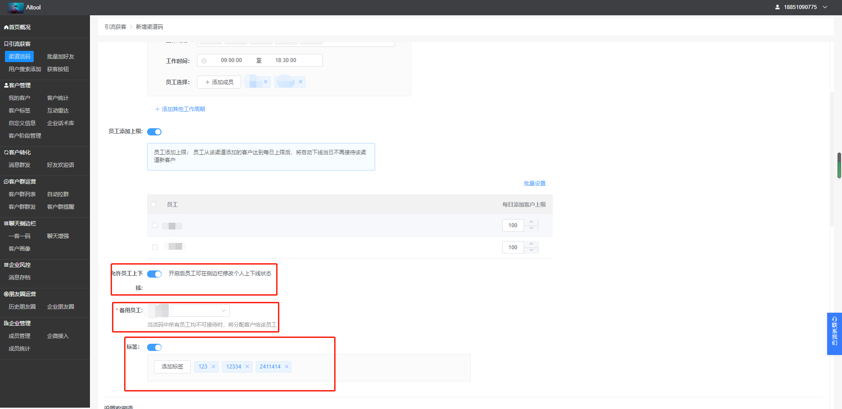This screenshot has width=842, height=409.
Task: Expand the account dropdown arrow
Action: tap(825, 7)
